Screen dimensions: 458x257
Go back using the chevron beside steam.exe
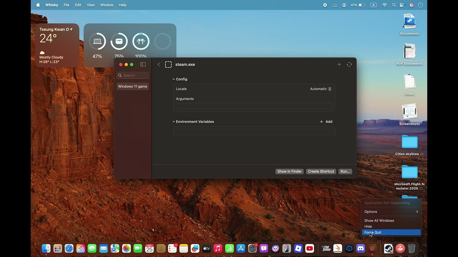(159, 65)
